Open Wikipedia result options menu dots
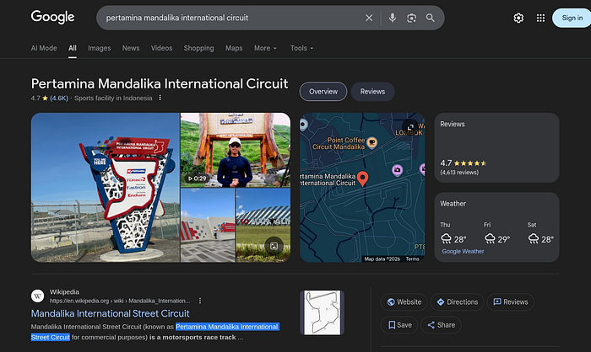The width and height of the screenshot is (591, 352). pyautogui.click(x=200, y=301)
